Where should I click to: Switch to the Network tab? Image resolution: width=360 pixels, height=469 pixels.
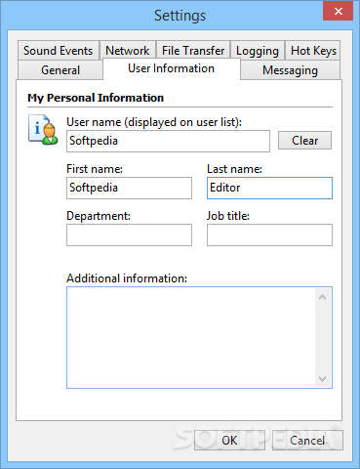click(128, 51)
